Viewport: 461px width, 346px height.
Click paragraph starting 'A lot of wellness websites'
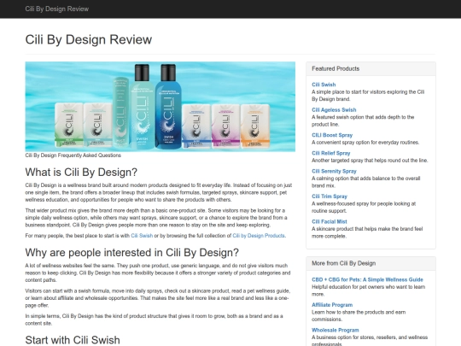(x=158, y=273)
